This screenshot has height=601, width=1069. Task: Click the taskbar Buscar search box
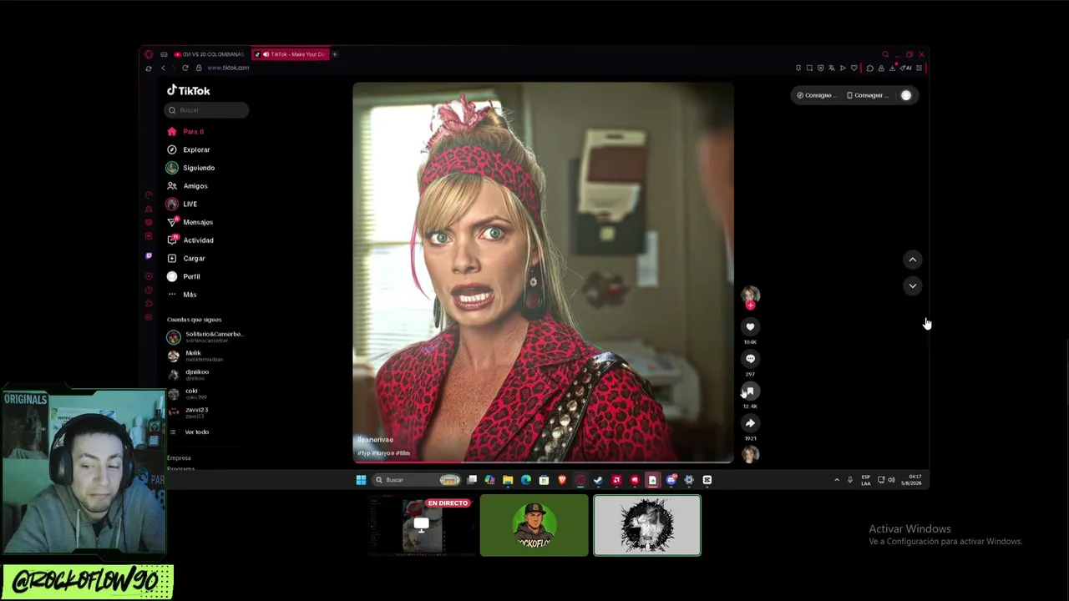point(417,480)
